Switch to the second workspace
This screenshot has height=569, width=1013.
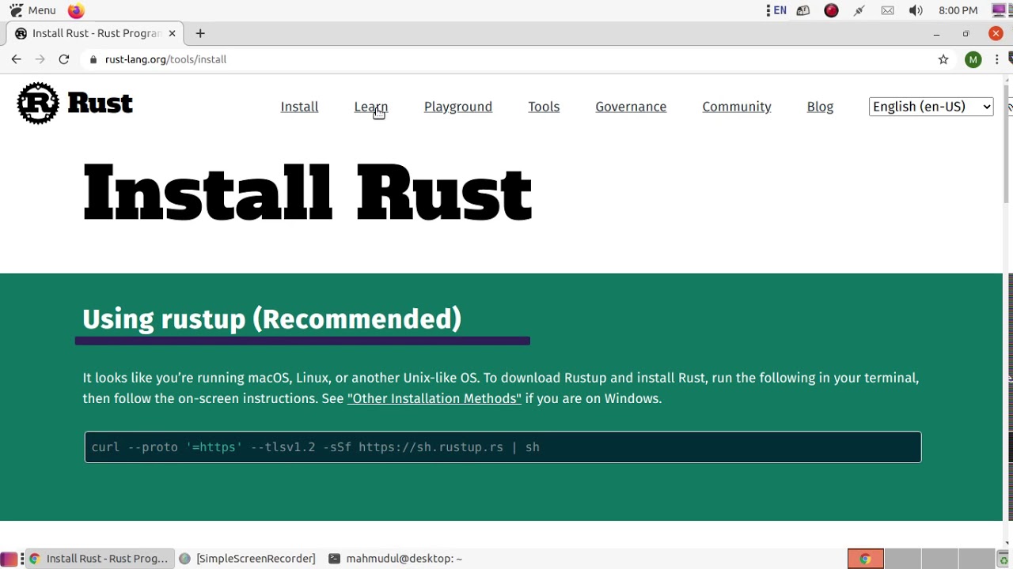click(903, 559)
